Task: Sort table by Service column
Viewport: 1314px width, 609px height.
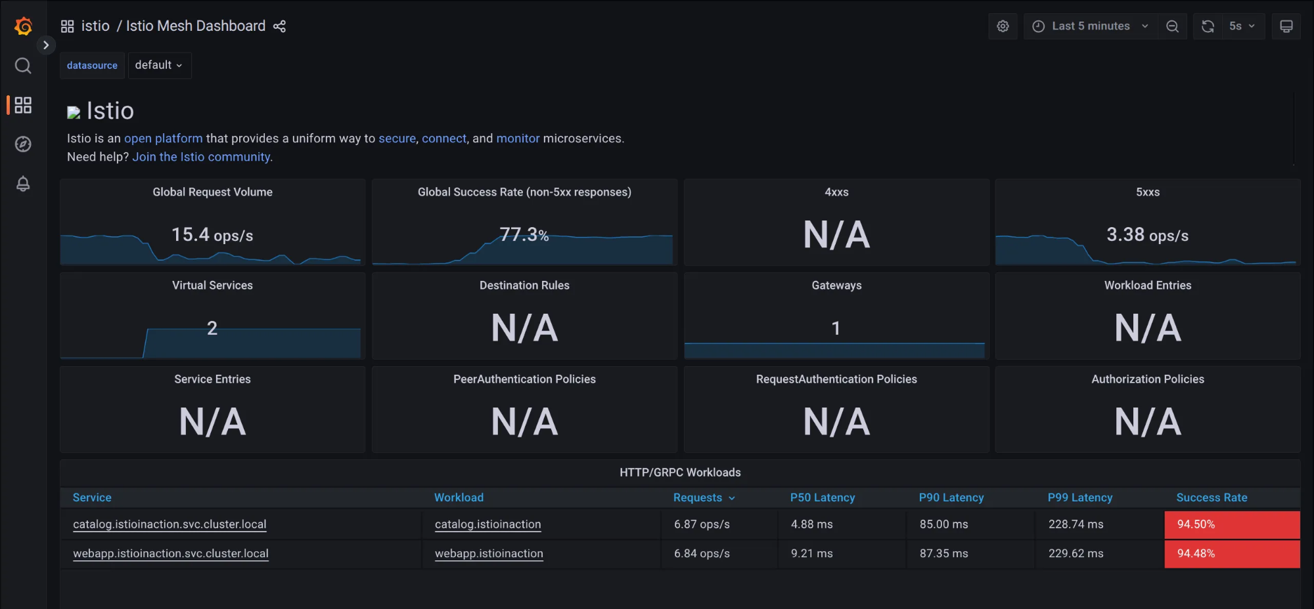Action: point(92,497)
